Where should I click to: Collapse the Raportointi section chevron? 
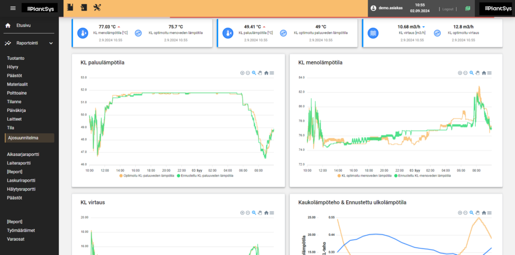51,43
